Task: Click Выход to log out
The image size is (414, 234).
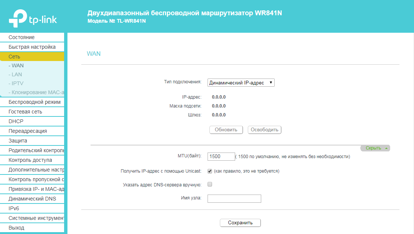Action: click(x=32, y=228)
